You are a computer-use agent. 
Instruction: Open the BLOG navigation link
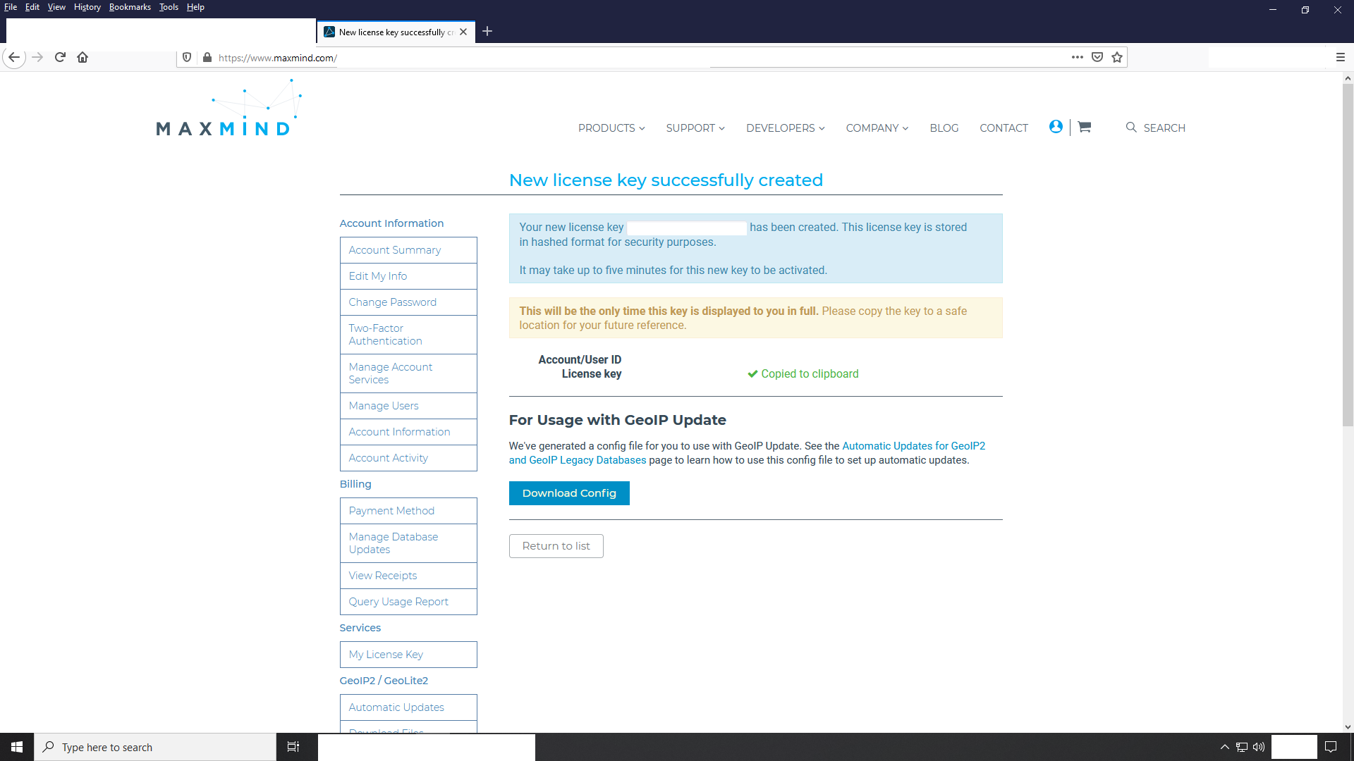944,128
